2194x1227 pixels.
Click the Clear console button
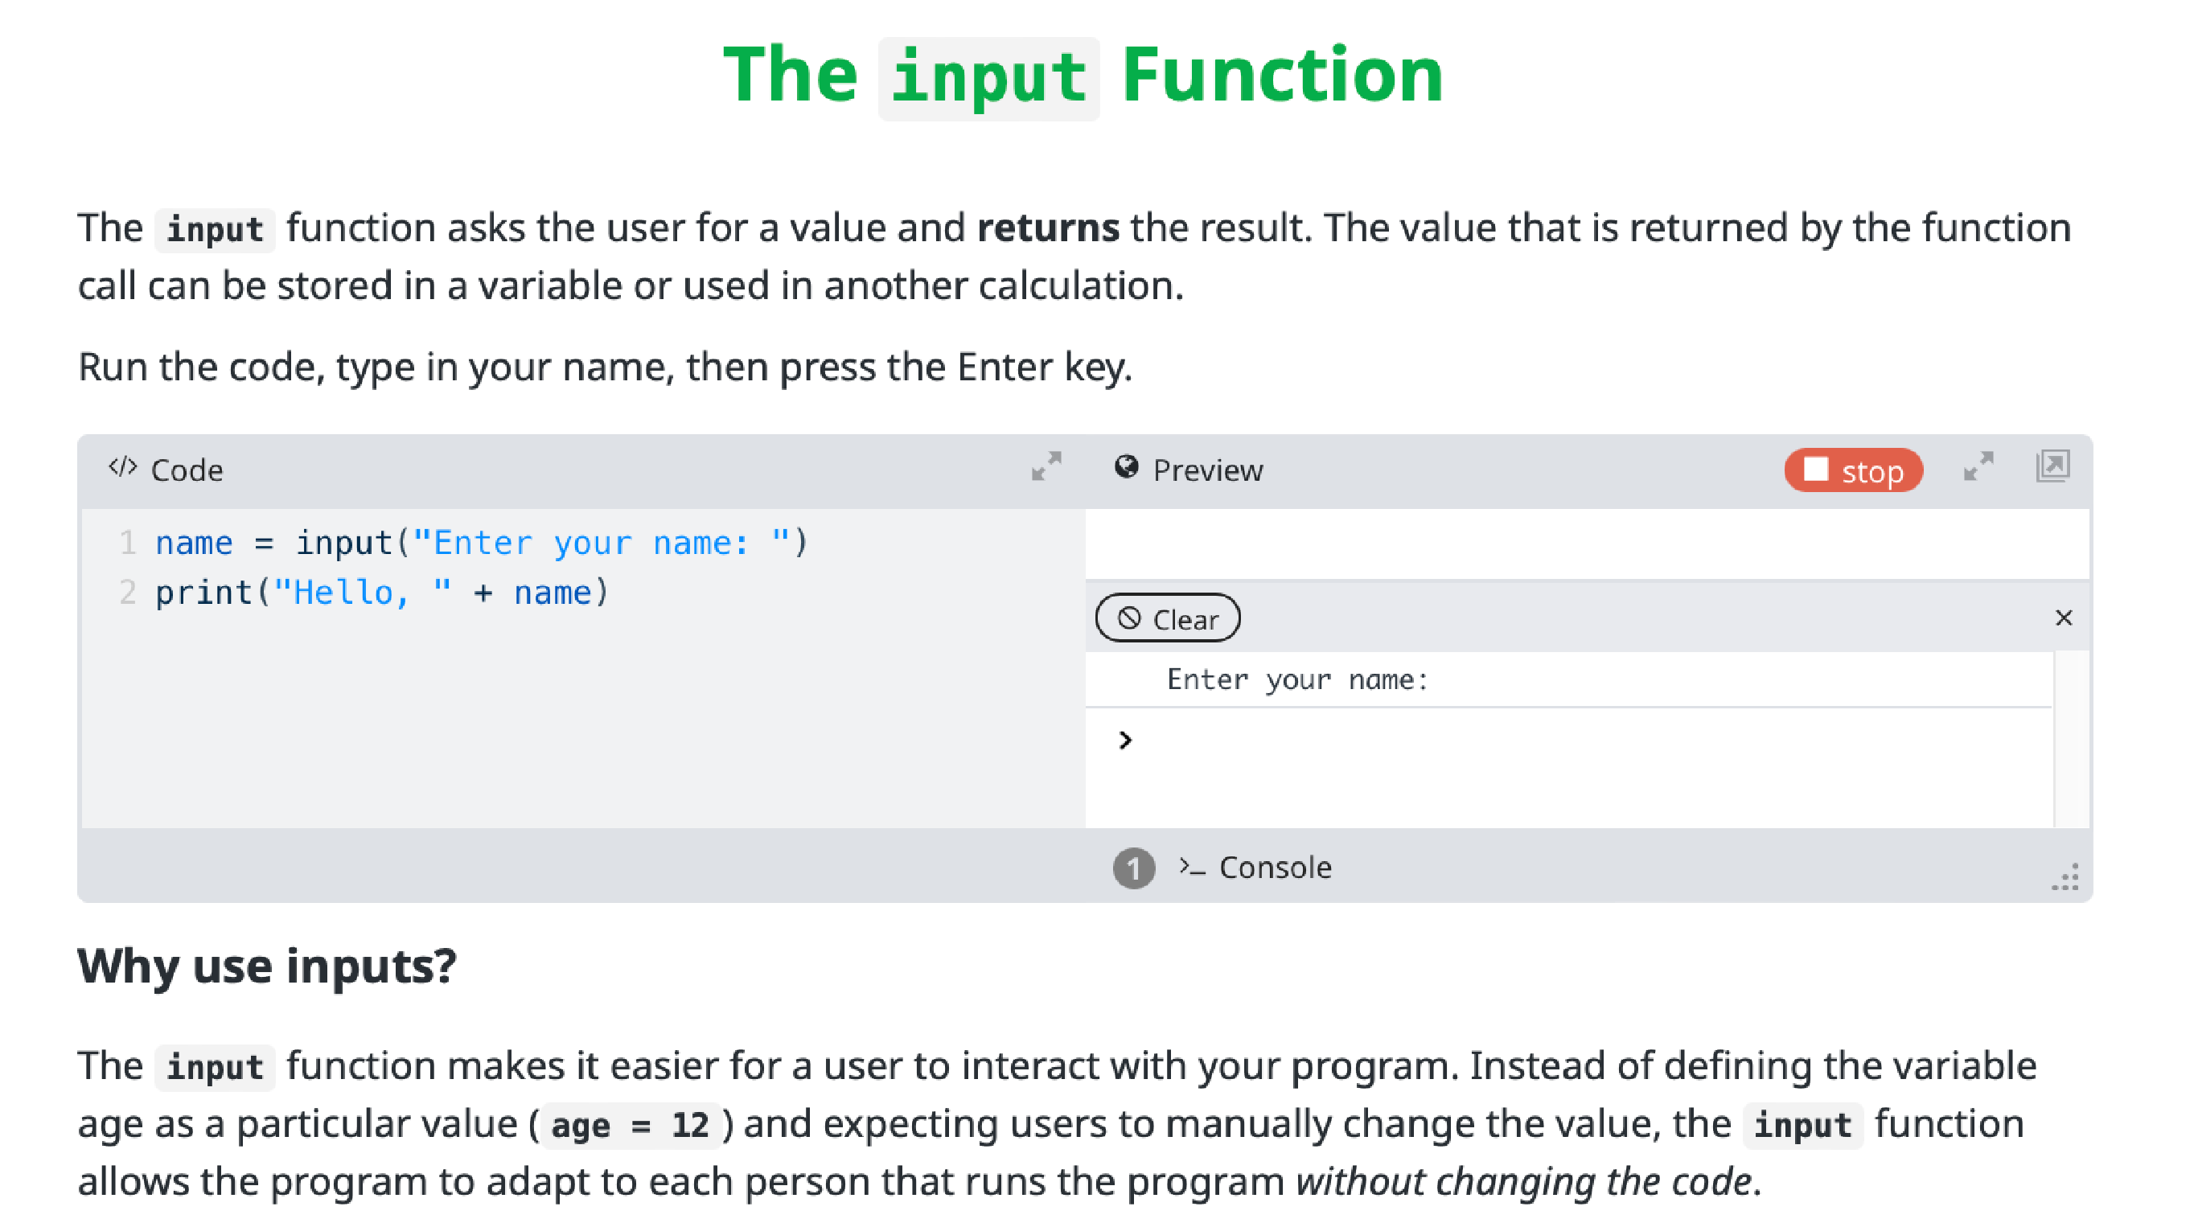pyautogui.click(x=1168, y=618)
